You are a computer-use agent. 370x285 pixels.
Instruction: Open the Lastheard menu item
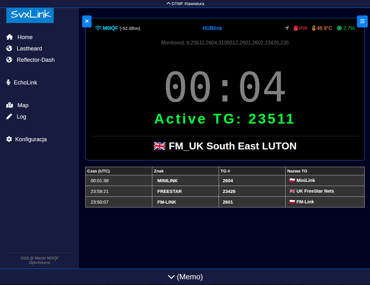29,49
